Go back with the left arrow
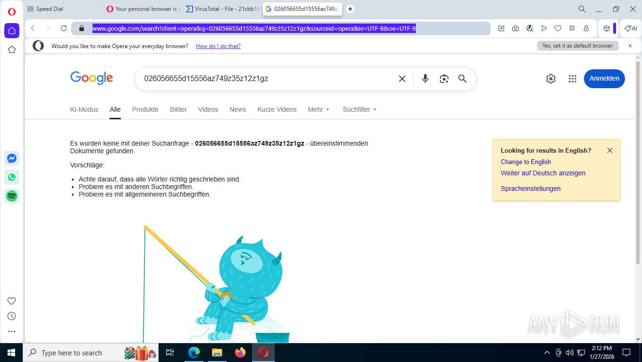642x362 pixels. click(33, 28)
